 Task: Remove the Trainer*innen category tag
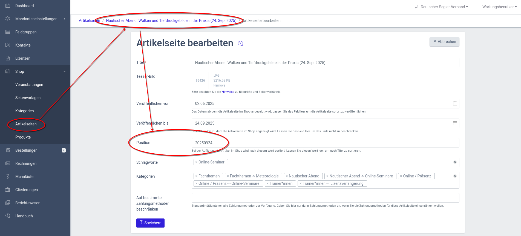pyautogui.click(x=267, y=184)
